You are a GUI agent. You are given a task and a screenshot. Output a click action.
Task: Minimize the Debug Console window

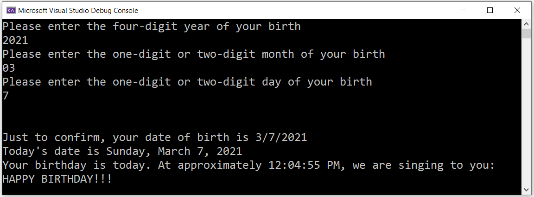click(x=463, y=10)
